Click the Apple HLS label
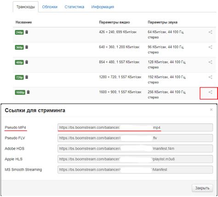Viewport: 218px width, 197px height. pyautogui.click(x=14, y=159)
